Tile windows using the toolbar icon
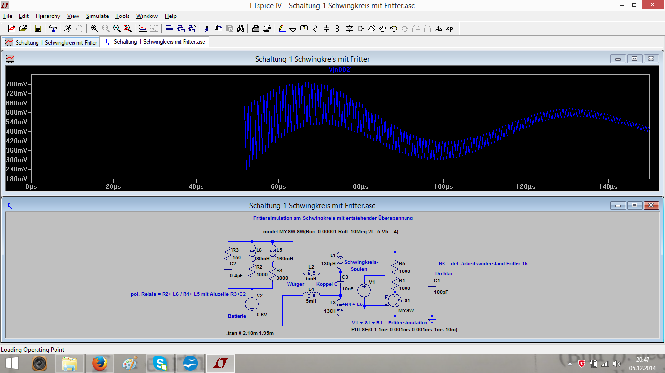The image size is (665, 373). [x=169, y=29]
